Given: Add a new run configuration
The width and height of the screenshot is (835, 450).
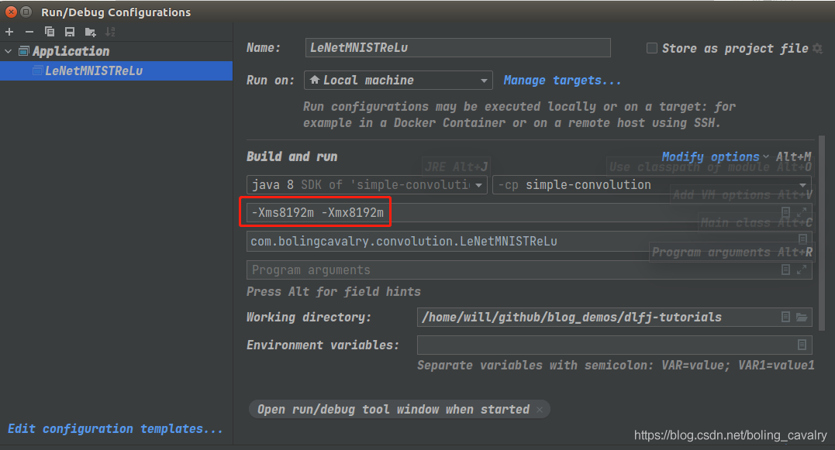Looking at the screenshot, I should coord(9,32).
